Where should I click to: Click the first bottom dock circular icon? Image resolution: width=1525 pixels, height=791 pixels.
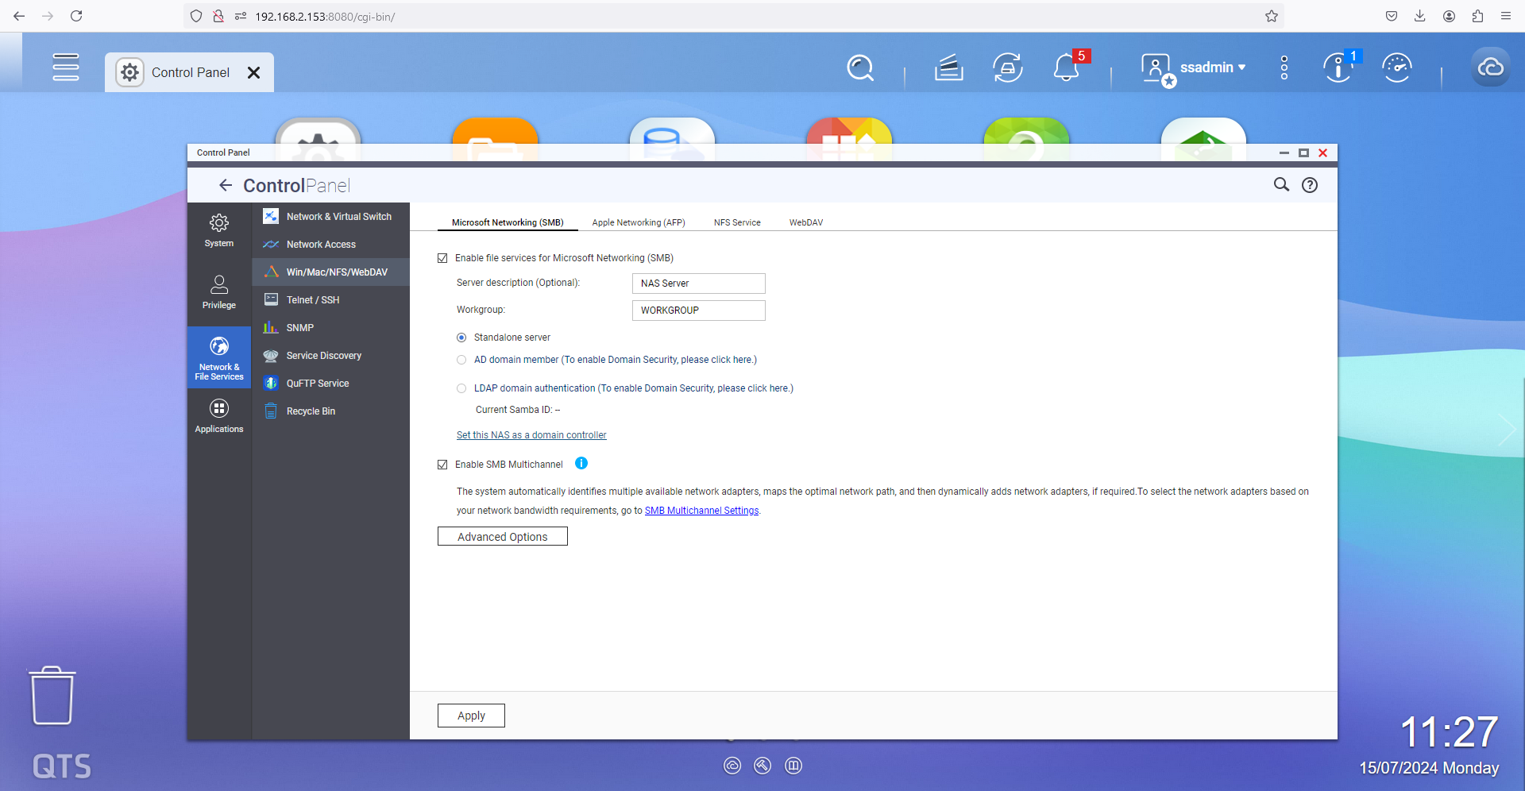coord(732,766)
